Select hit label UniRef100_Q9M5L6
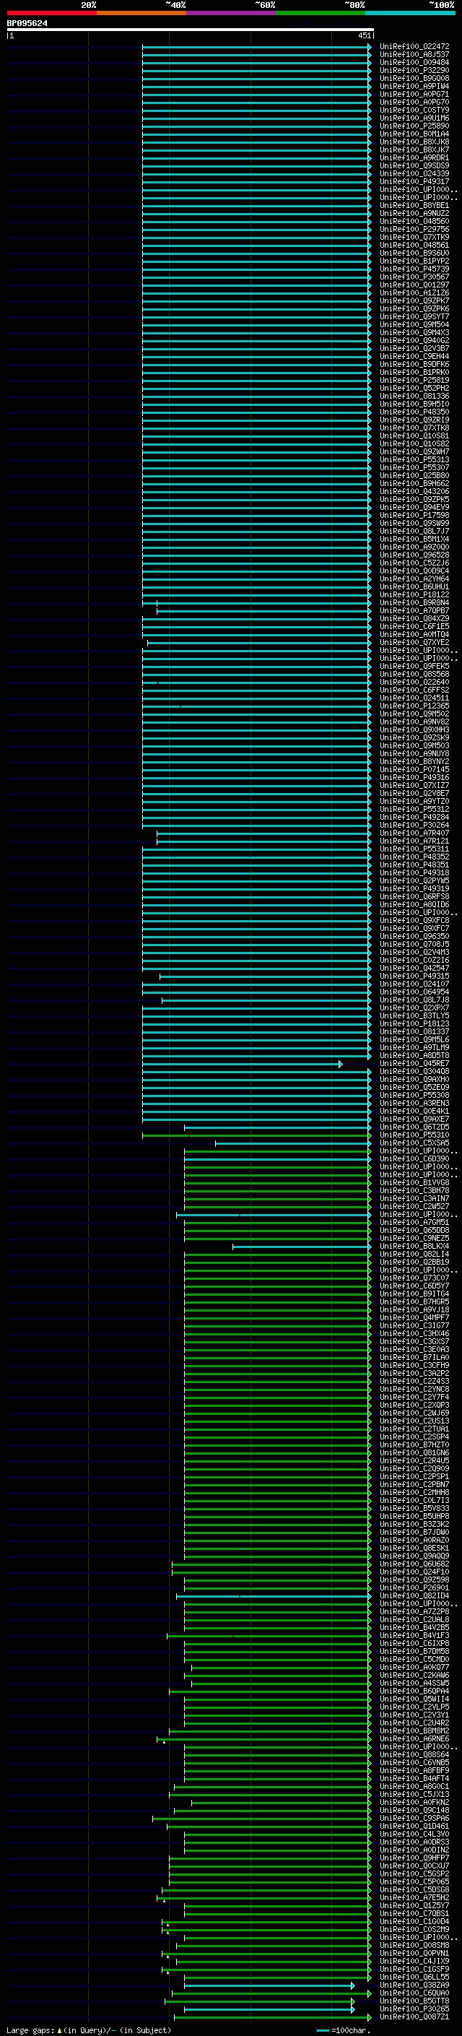This screenshot has height=2036, width=462. pos(414,1039)
